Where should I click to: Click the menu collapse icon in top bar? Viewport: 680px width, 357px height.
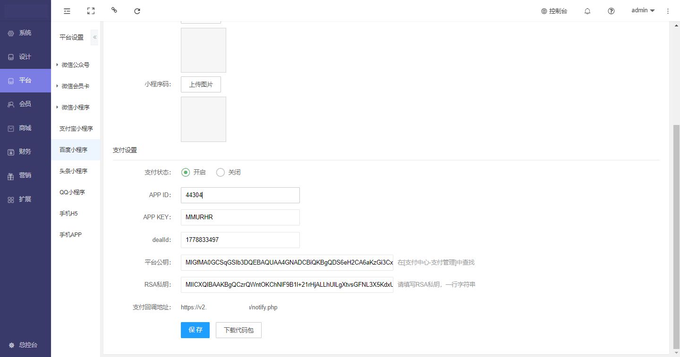(67, 11)
